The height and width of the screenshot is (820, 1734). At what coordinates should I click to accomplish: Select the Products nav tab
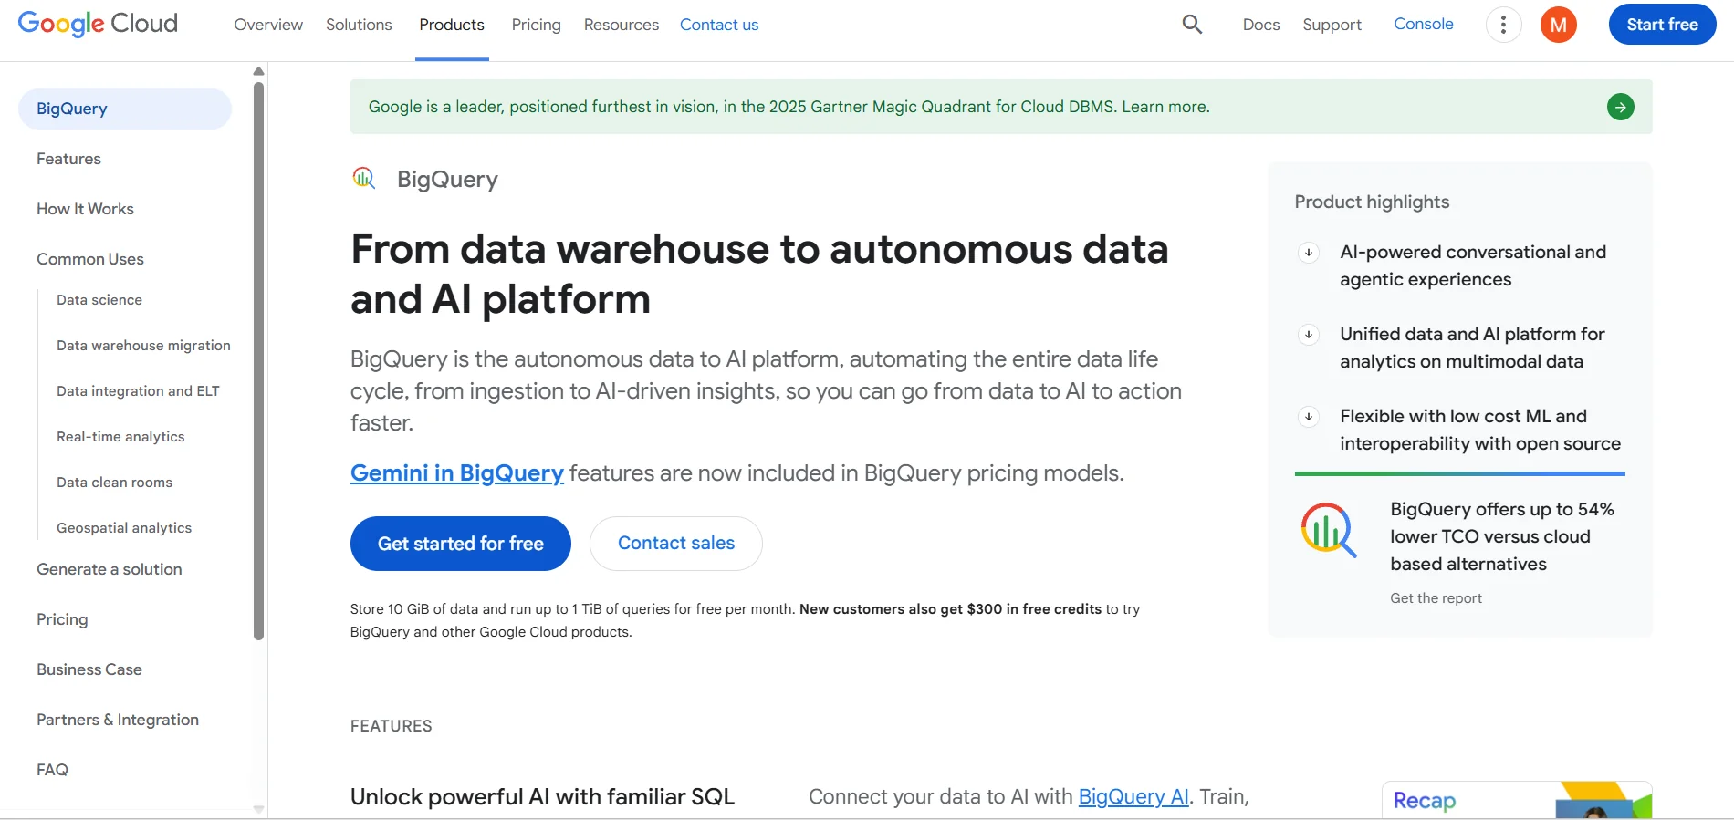click(452, 25)
